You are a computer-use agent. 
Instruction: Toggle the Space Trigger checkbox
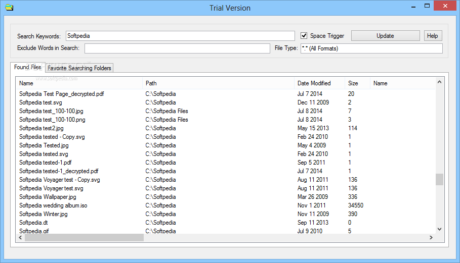point(304,36)
